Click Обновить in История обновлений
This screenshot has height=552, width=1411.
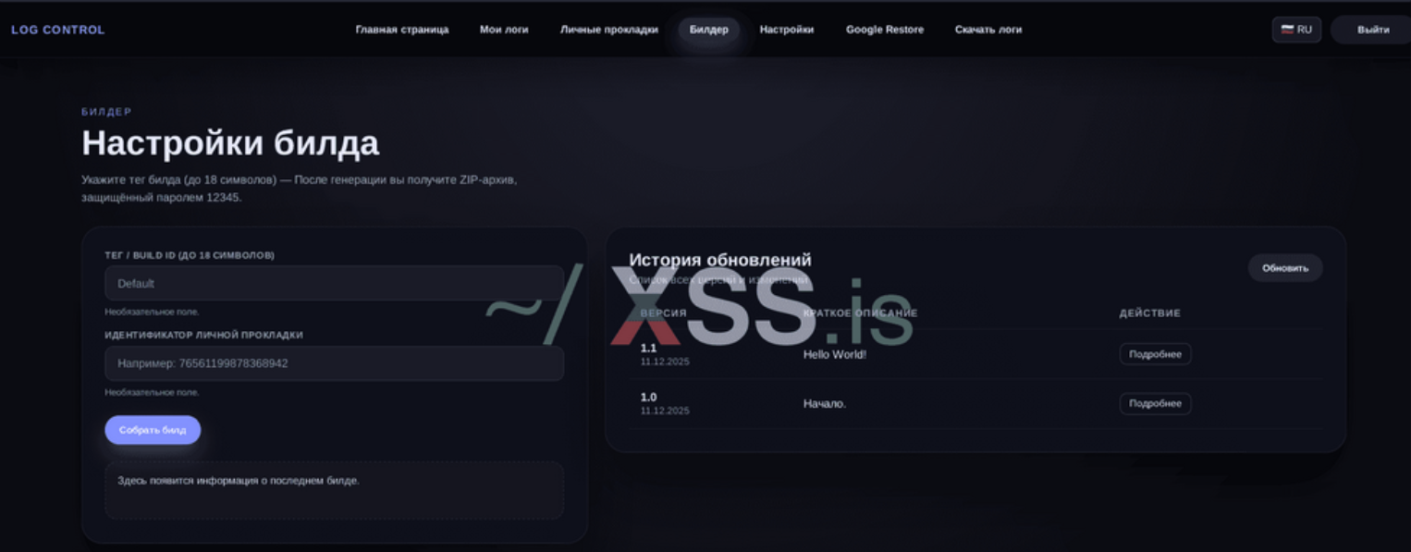1284,268
